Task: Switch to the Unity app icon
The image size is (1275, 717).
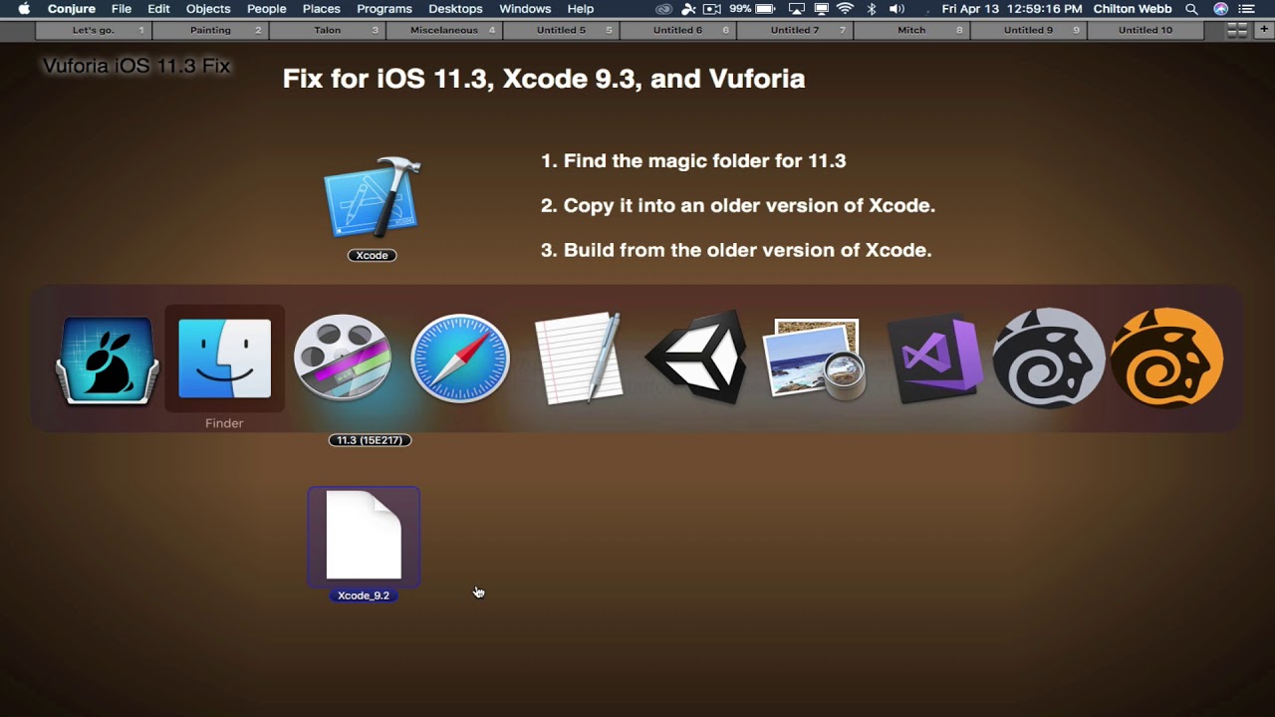Action: point(696,358)
